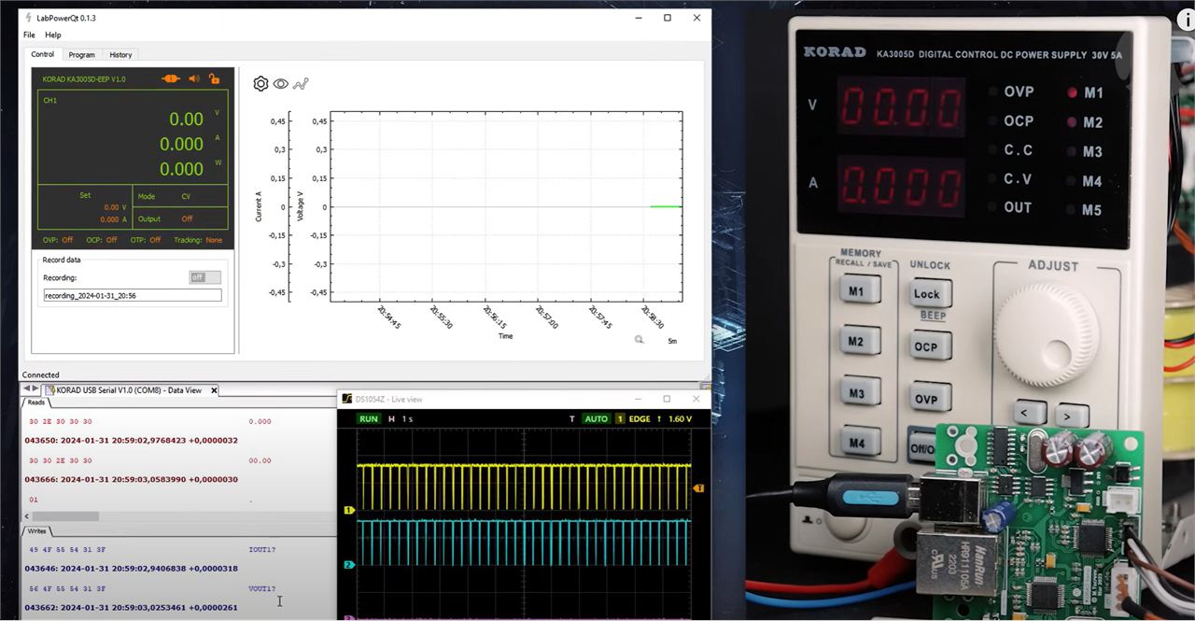Image resolution: width=1195 pixels, height=621 pixels.
Task: Click the EDGE trigger label
Action: [x=640, y=419]
